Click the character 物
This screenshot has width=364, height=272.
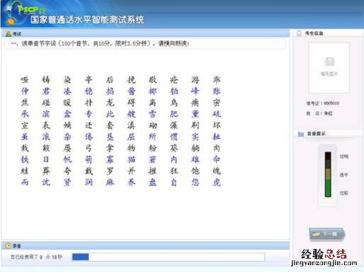click(131, 148)
